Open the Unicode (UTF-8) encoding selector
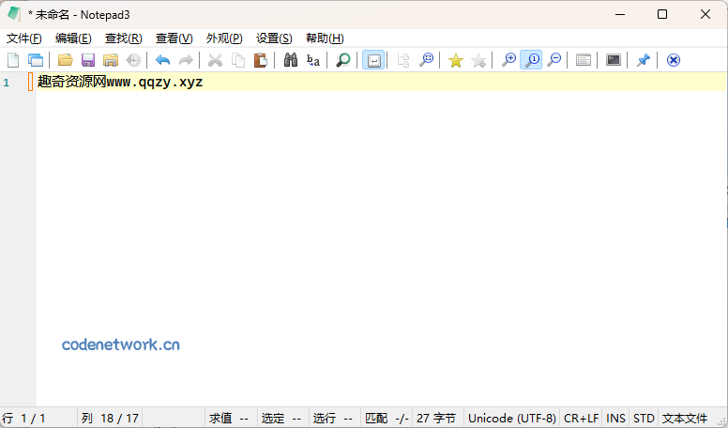The width and height of the screenshot is (728, 428). pyautogui.click(x=511, y=418)
